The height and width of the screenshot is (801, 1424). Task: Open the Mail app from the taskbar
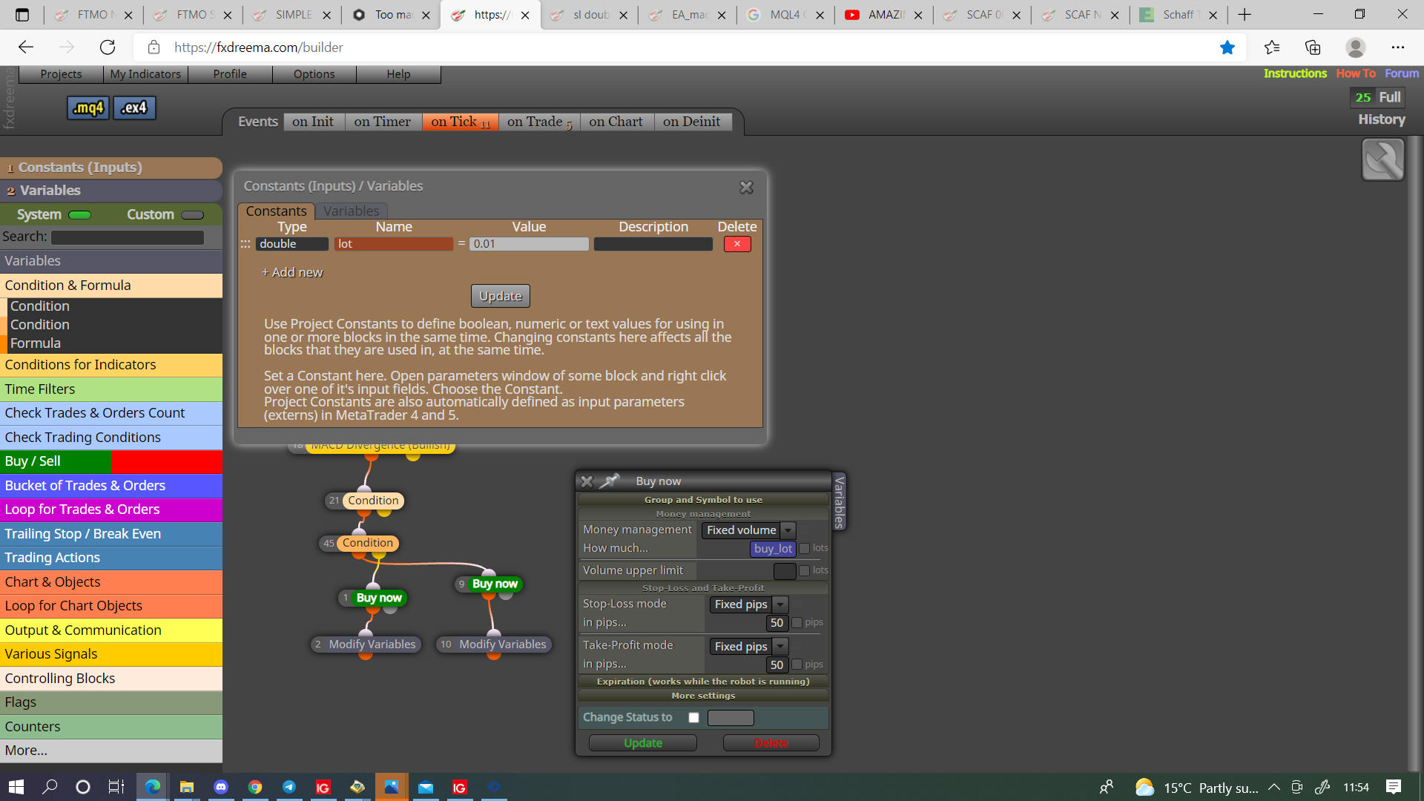coord(426,787)
